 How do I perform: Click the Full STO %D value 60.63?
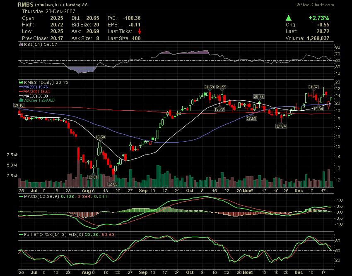tap(108, 235)
